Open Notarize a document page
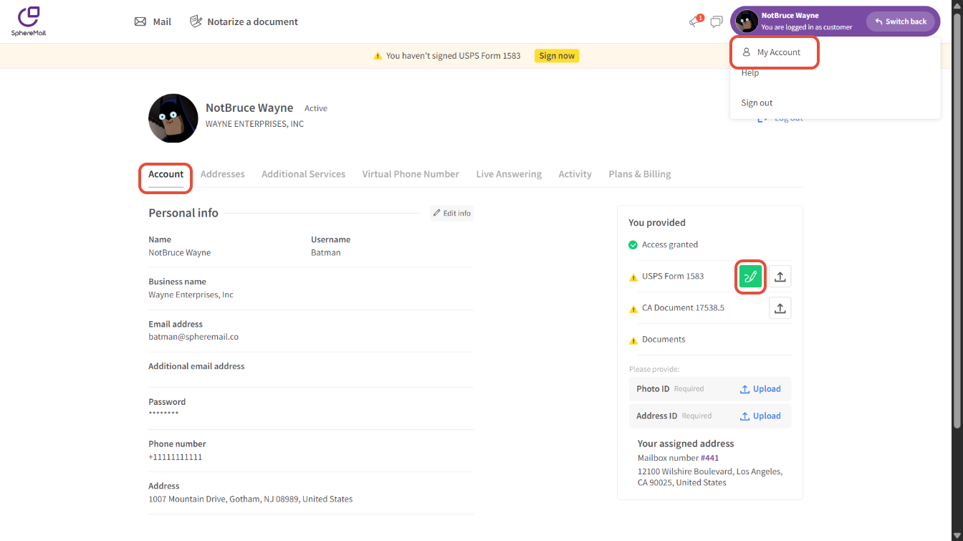This screenshot has width=963, height=541. pyautogui.click(x=244, y=21)
